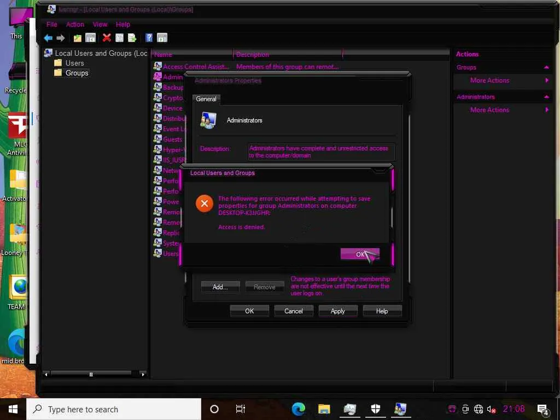The height and width of the screenshot is (420, 560).
Task: Click the Properties toolbar icon
Action: tap(119, 38)
